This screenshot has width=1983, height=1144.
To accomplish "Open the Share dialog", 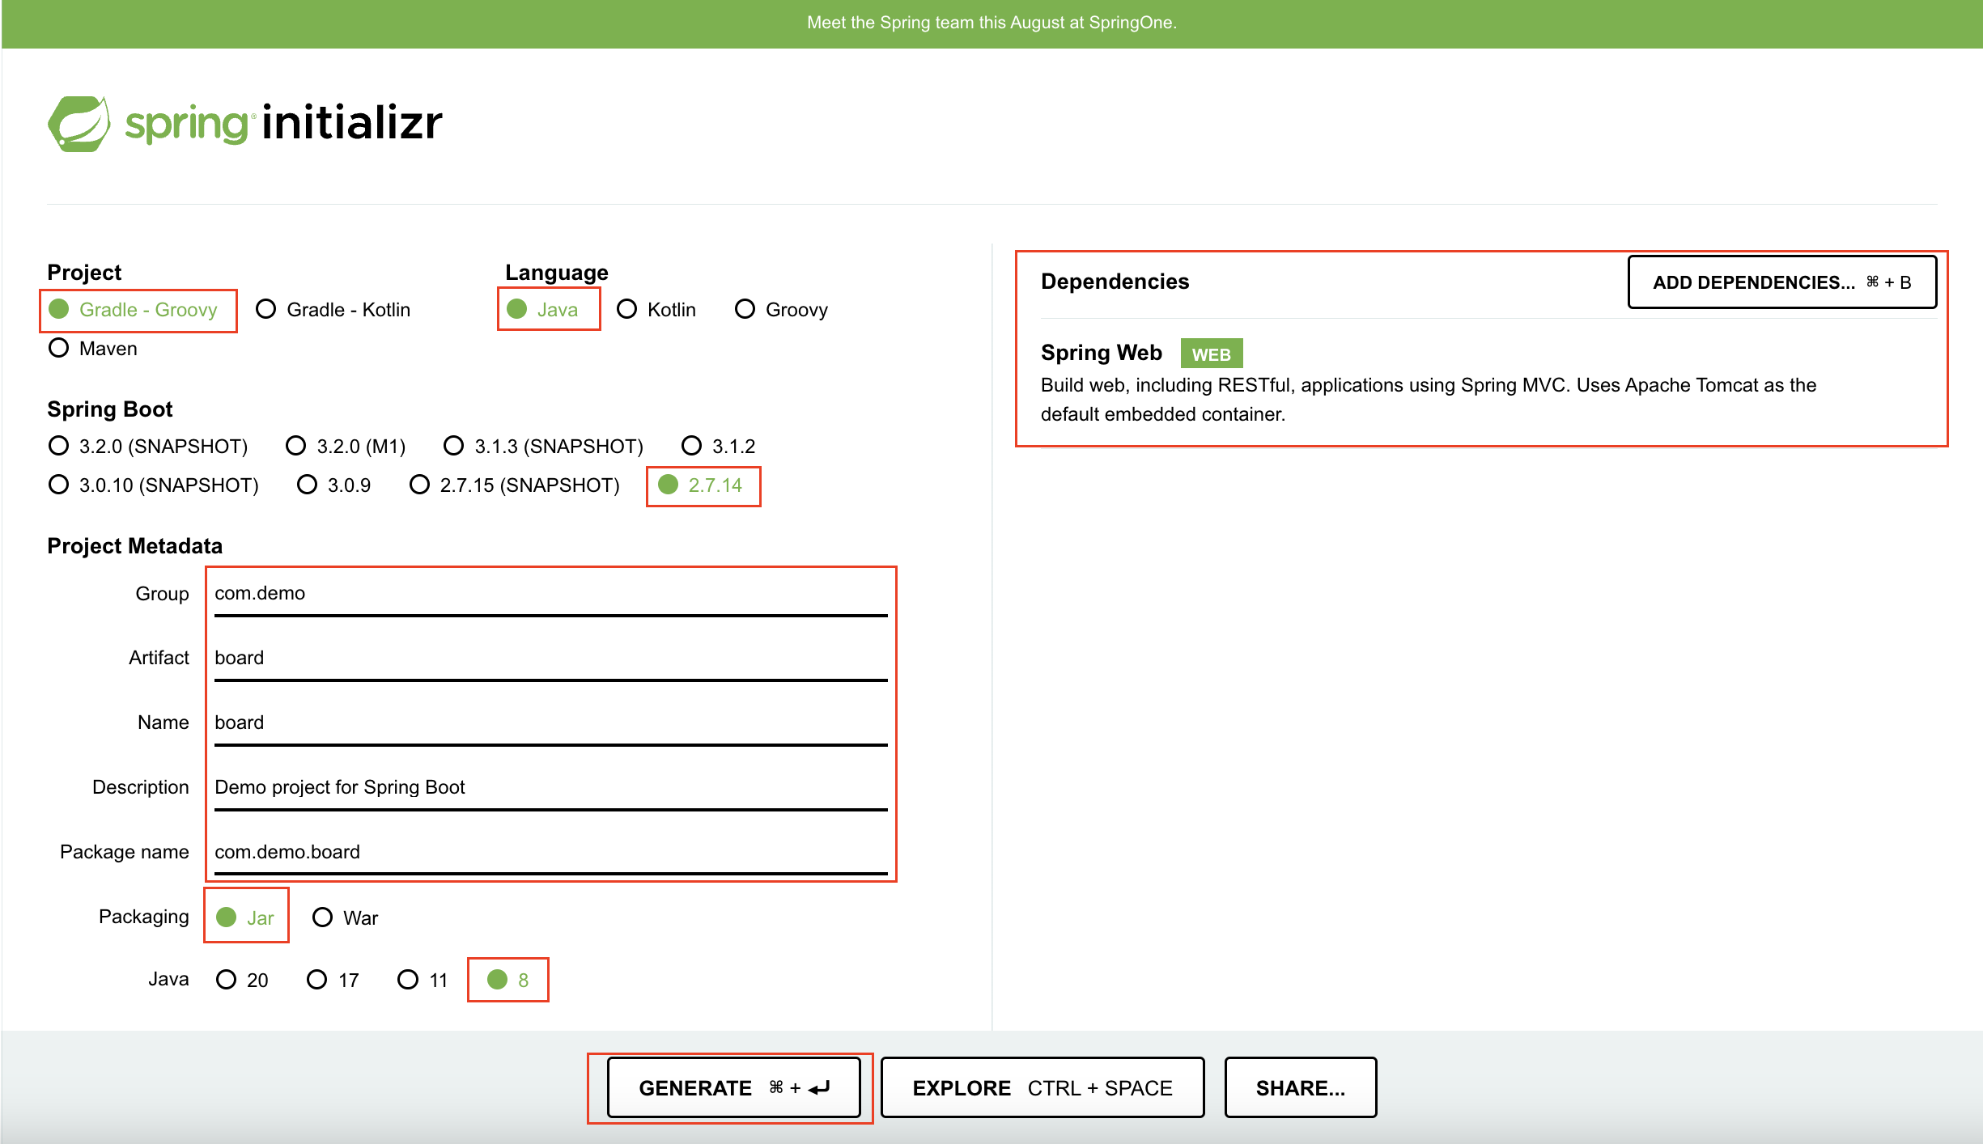I will [1300, 1088].
